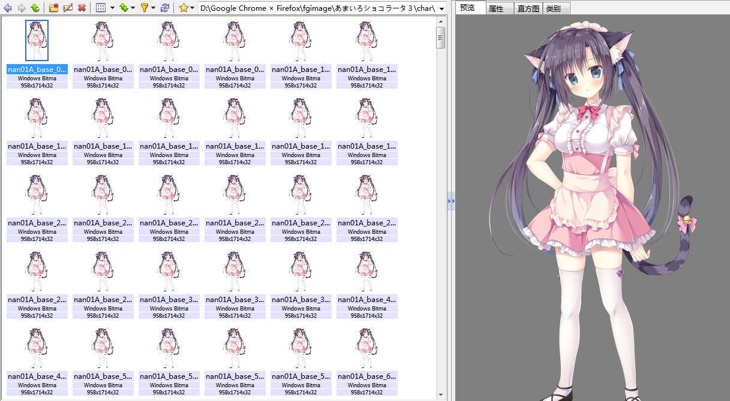
Task: Click the green sort arrows icon
Action: (124, 8)
